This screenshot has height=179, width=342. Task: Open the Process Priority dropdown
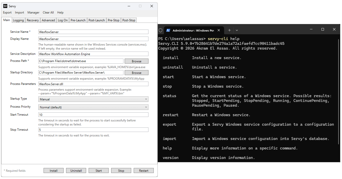146,107
